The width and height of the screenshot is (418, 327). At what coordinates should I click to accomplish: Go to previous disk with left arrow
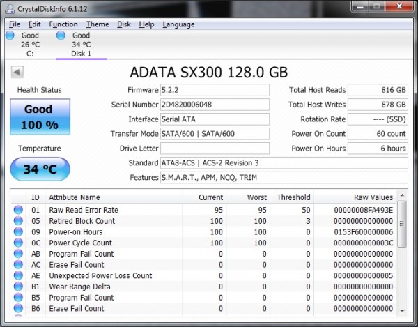pos(17,72)
